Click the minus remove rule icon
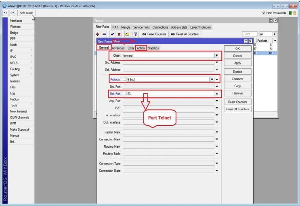 click(x=104, y=34)
